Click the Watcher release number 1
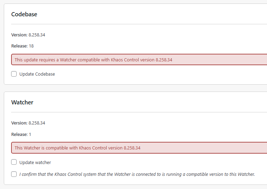267x189 pixels. click(x=30, y=134)
